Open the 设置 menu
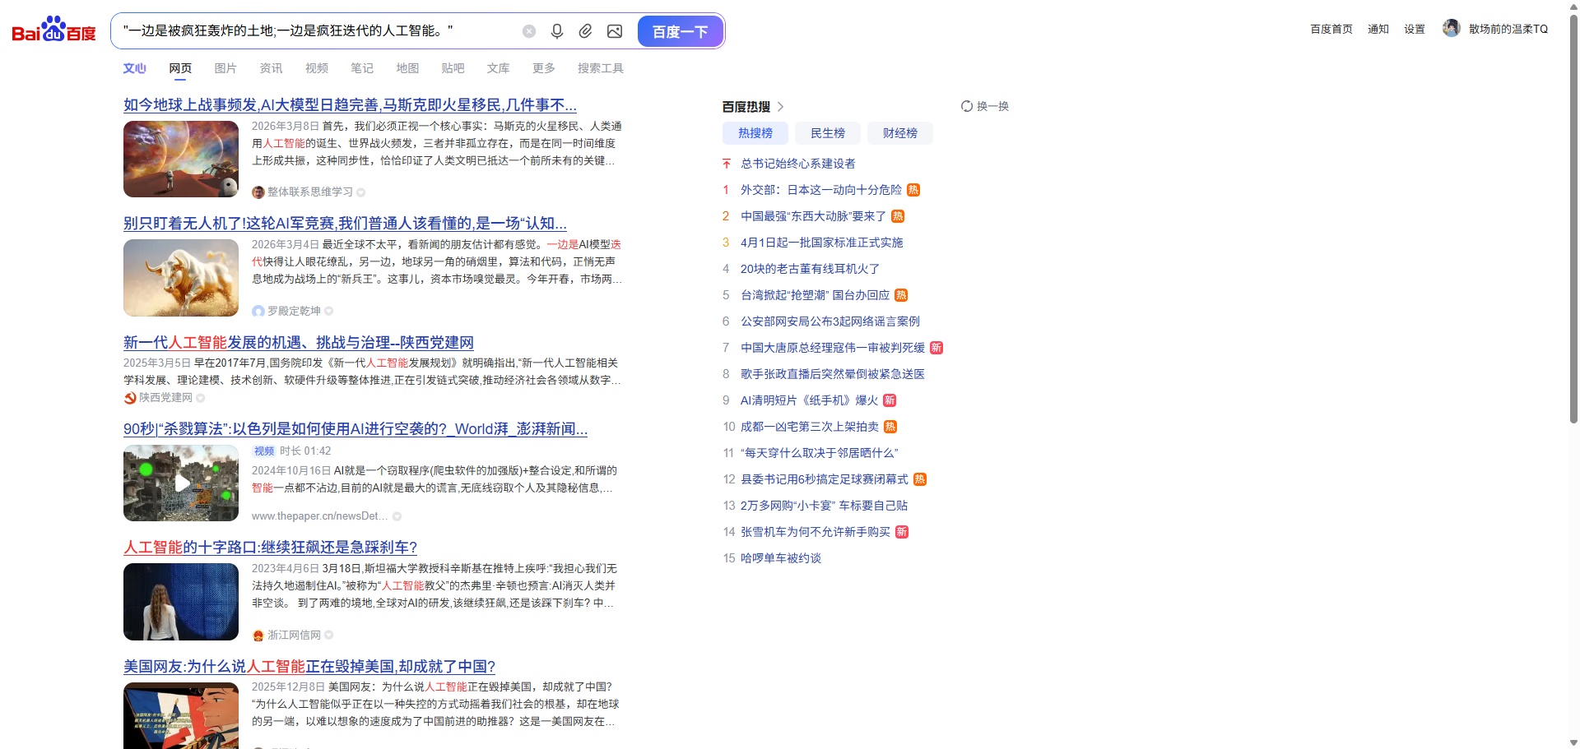Image resolution: width=1580 pixels, height=749 pixels. pyautogui.click(x=1414, y=30)
